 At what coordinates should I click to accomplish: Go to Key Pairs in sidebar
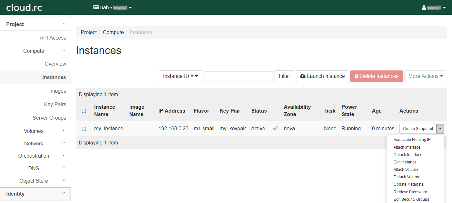(55, 104)
